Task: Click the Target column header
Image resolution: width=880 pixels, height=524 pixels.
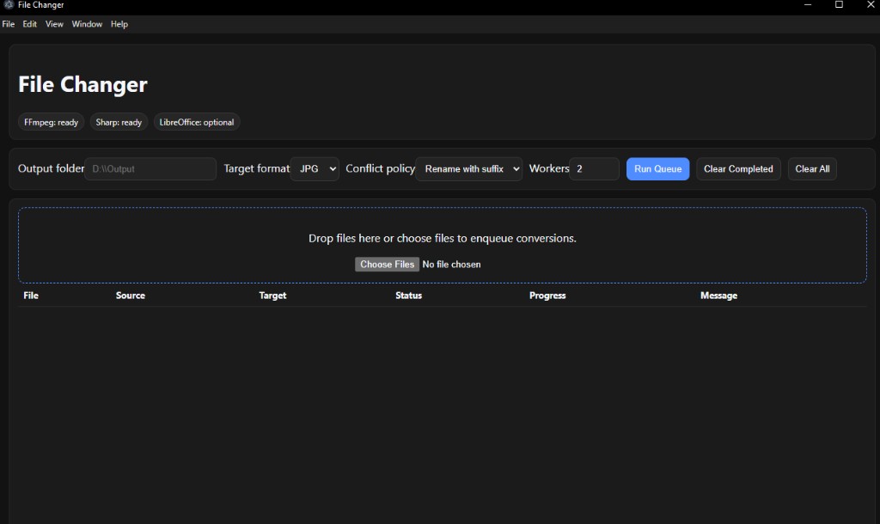Action: pyautogui.click(x=272, y=296)
